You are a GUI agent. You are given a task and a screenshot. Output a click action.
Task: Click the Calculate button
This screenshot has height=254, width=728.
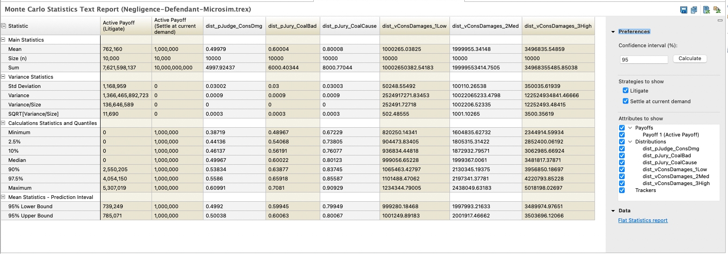click(x=690, y=59)
